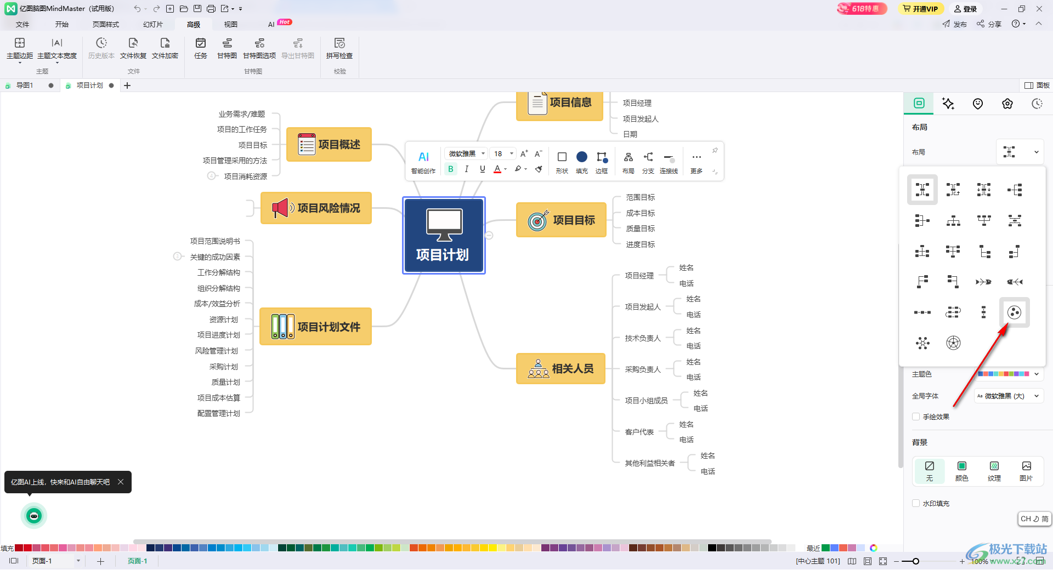Switch to the 视图 ribbon tab
This screenshot has width=1053, height=570.
click(231, 24)
